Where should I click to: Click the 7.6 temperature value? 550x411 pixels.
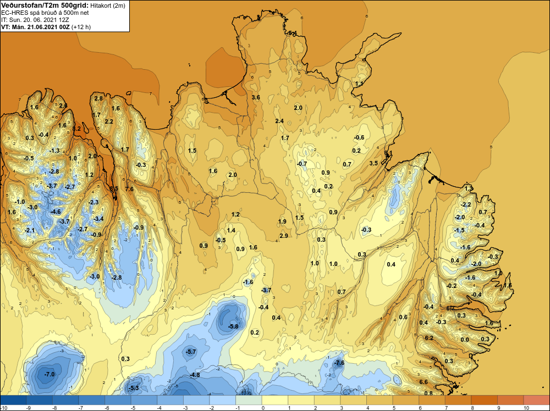(x=129, y=189)
